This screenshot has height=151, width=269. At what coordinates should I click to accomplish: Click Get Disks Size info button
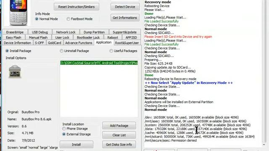tap(119, 144)
